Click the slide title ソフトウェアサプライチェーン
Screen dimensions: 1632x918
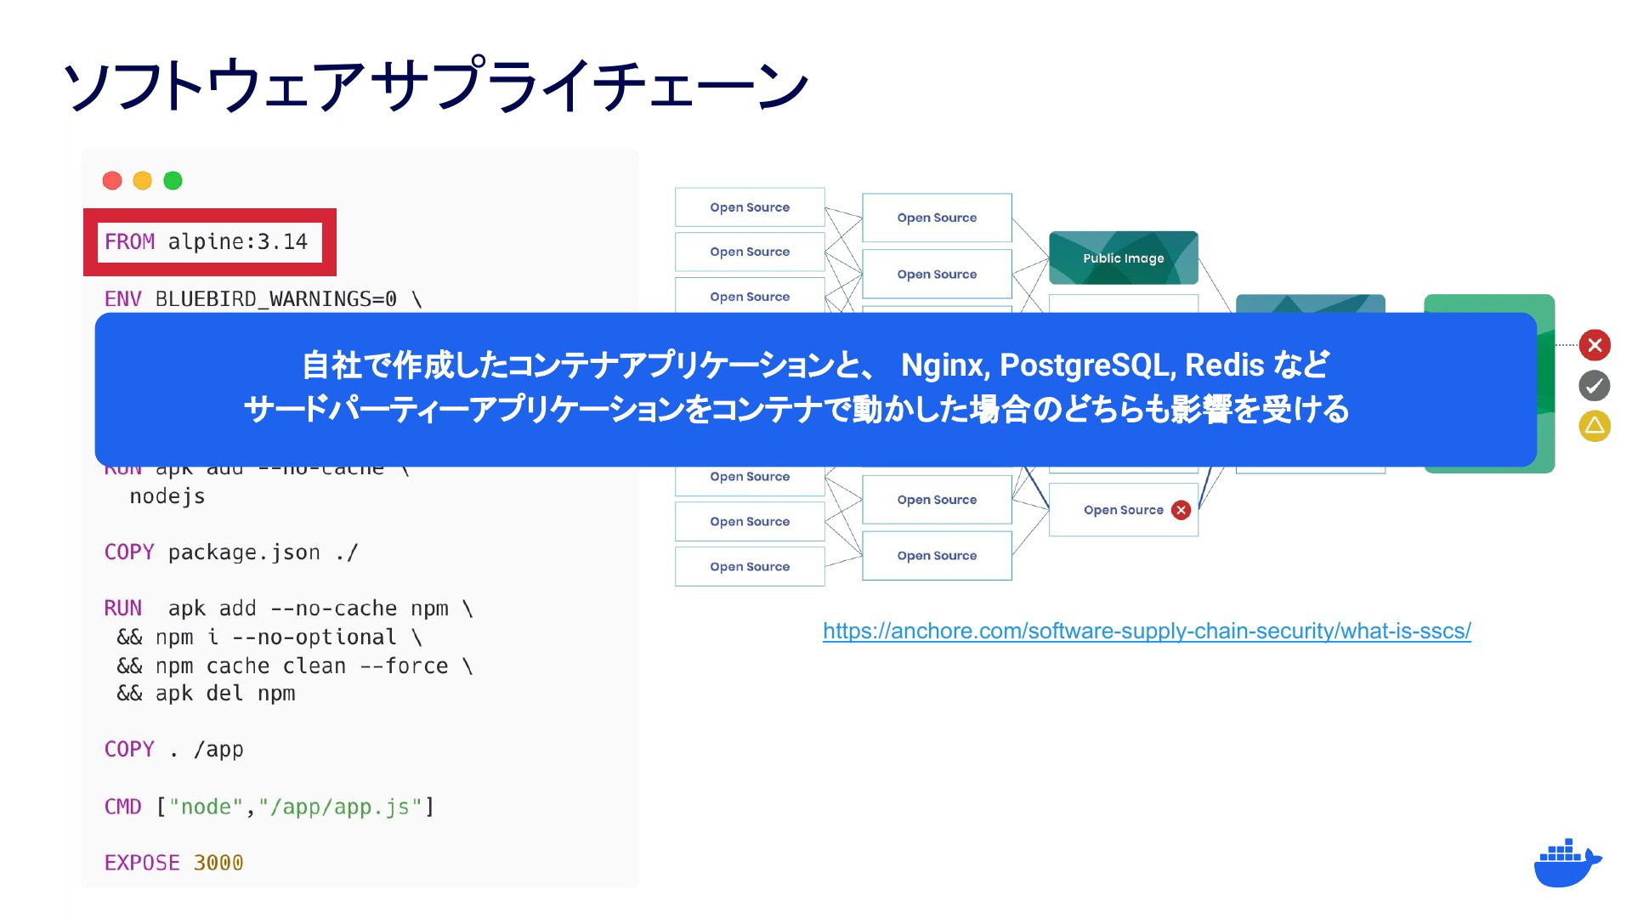(436, 85)
